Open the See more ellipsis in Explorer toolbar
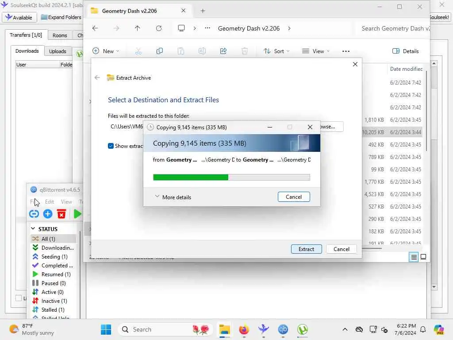Screen dimensions: 453x340 (346, 51)
